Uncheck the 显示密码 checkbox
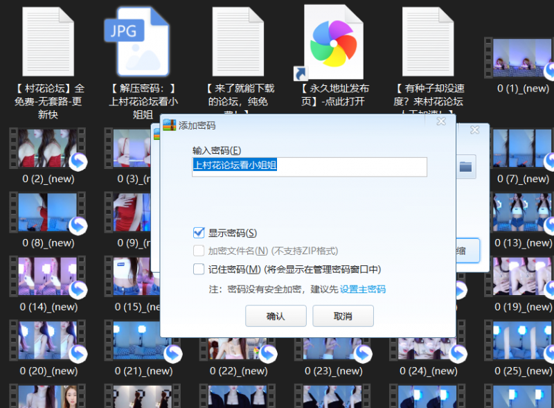Image resolution: width=554 pixels, height=408 pixels. coord(199,233)
